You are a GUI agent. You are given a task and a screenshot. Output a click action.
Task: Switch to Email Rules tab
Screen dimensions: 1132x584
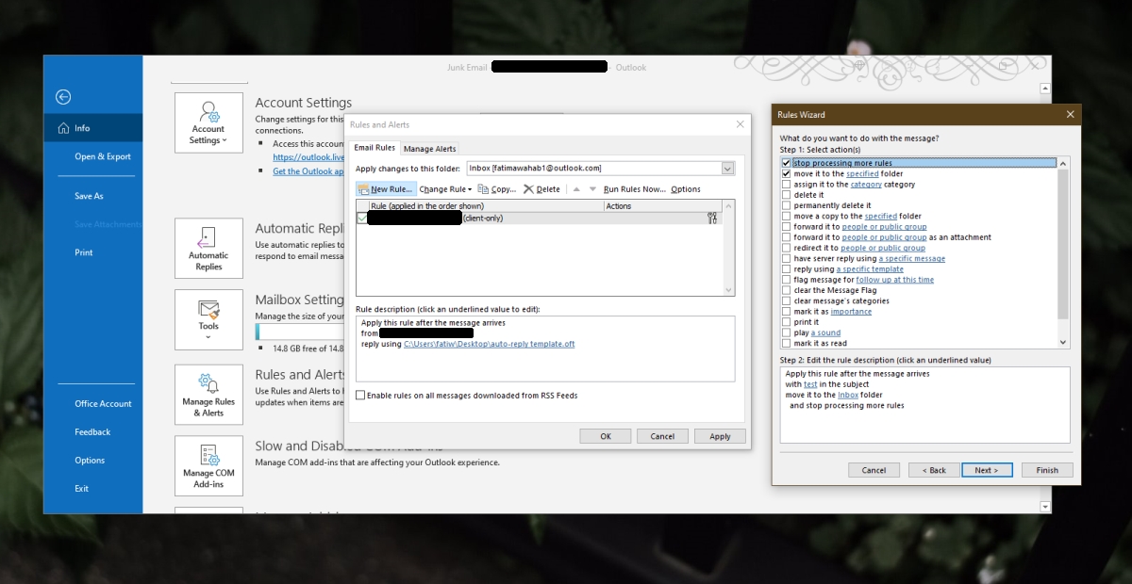[375, 148]
